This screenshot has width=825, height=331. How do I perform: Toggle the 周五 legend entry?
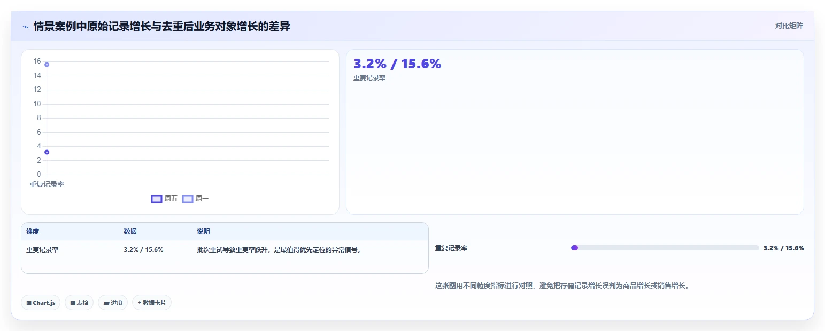pos(164,199)
